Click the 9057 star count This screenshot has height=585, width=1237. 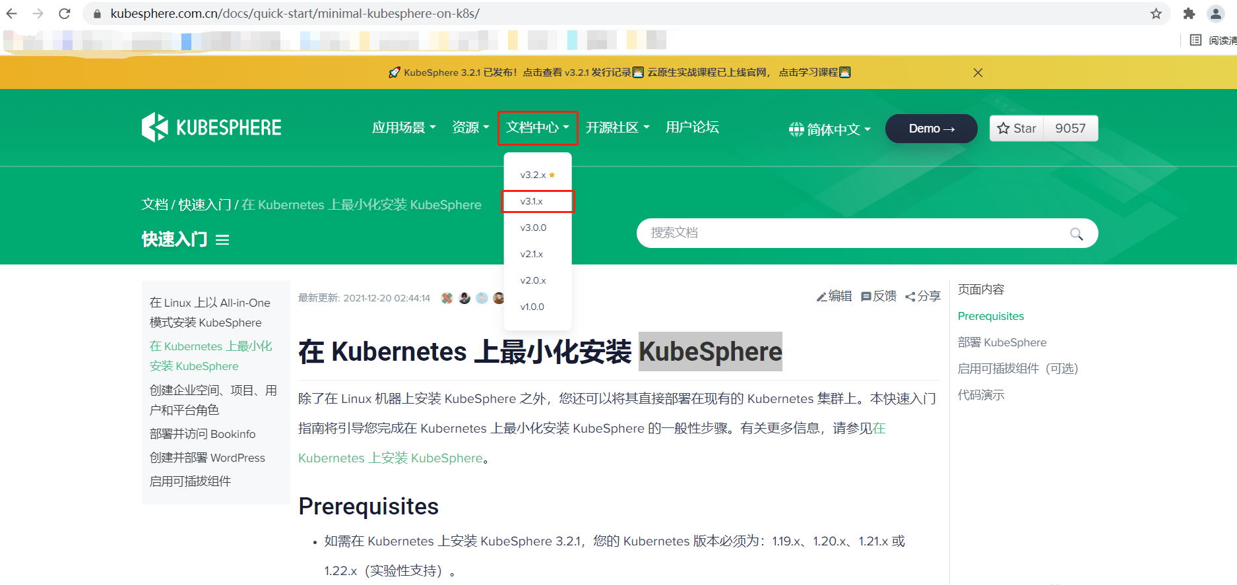(1071, 128)
